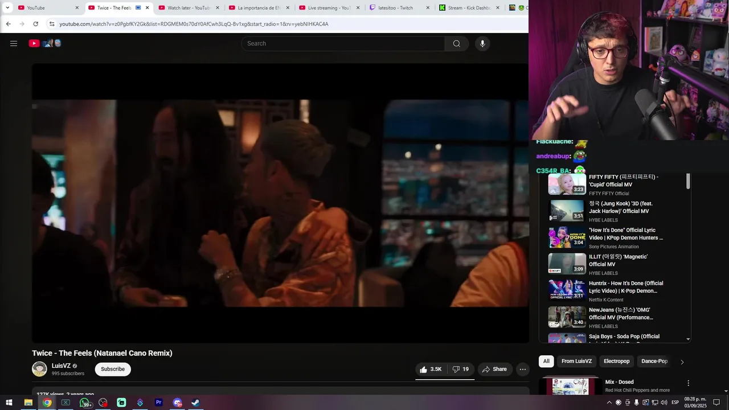This screenshot has height=410, width=729.
Task: Click the Chrome address bar URL
Action: (194, 24)
